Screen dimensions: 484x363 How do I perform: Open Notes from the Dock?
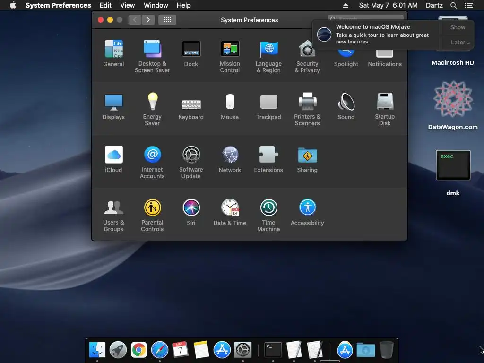201,350
